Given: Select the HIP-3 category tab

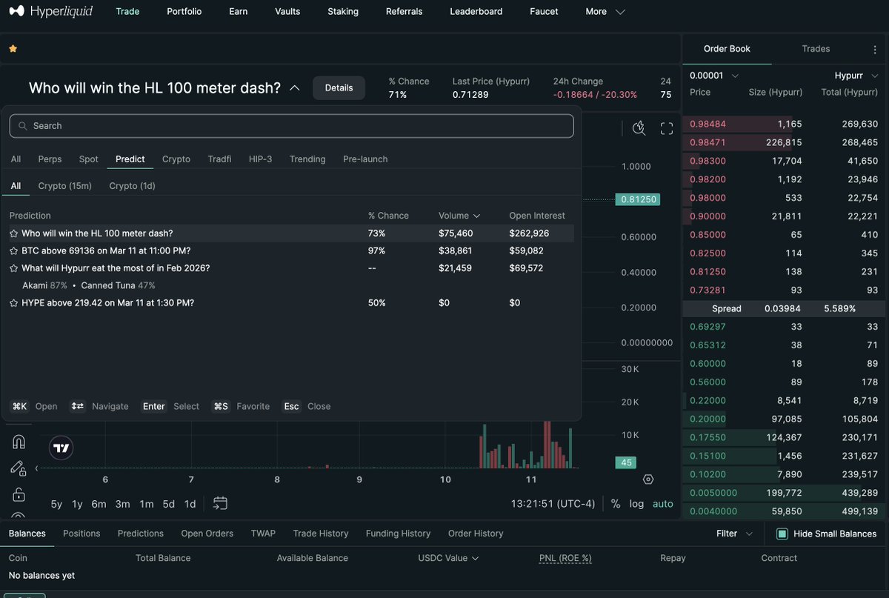Looking at the screenshot, I should tap(261, 159).
